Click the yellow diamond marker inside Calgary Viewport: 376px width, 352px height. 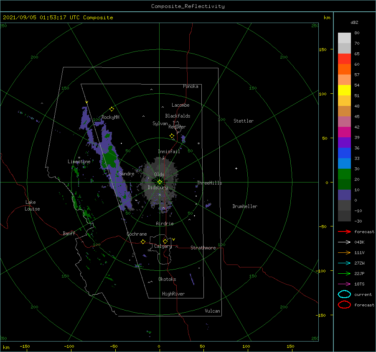165,241
